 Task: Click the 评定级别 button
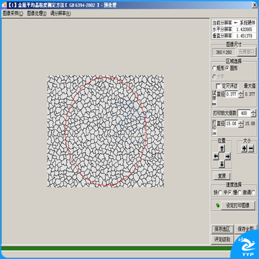tap(222, 239)
